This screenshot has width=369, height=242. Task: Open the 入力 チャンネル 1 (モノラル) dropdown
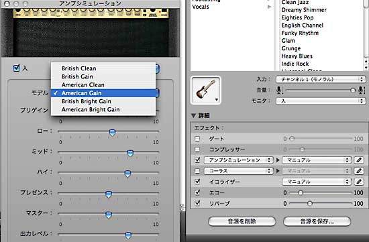[x=321, y=79]
